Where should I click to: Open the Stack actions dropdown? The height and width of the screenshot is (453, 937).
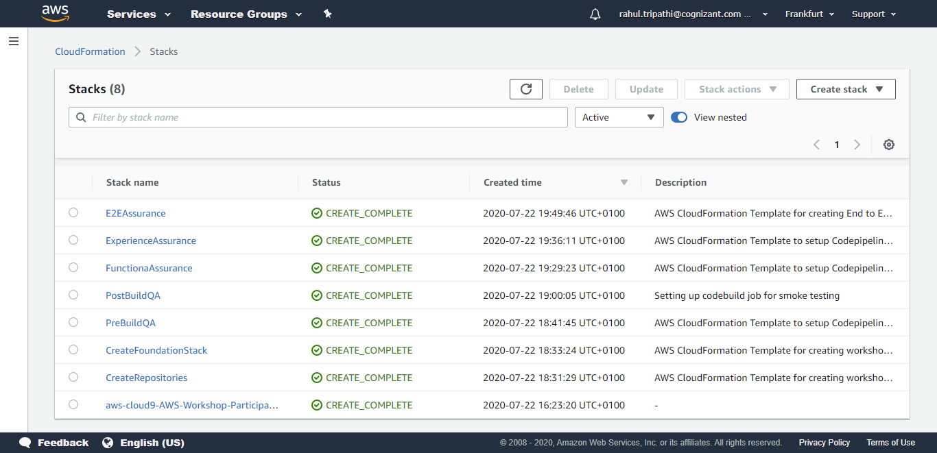pos(737,89)
